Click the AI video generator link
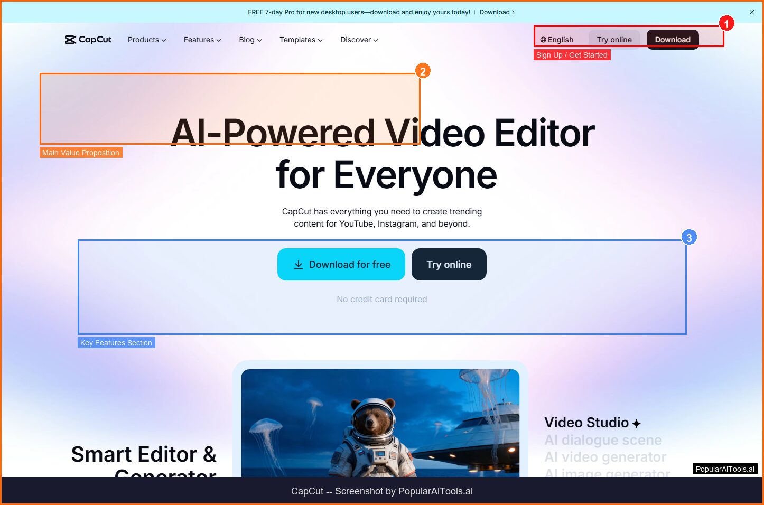 (604, 456)
